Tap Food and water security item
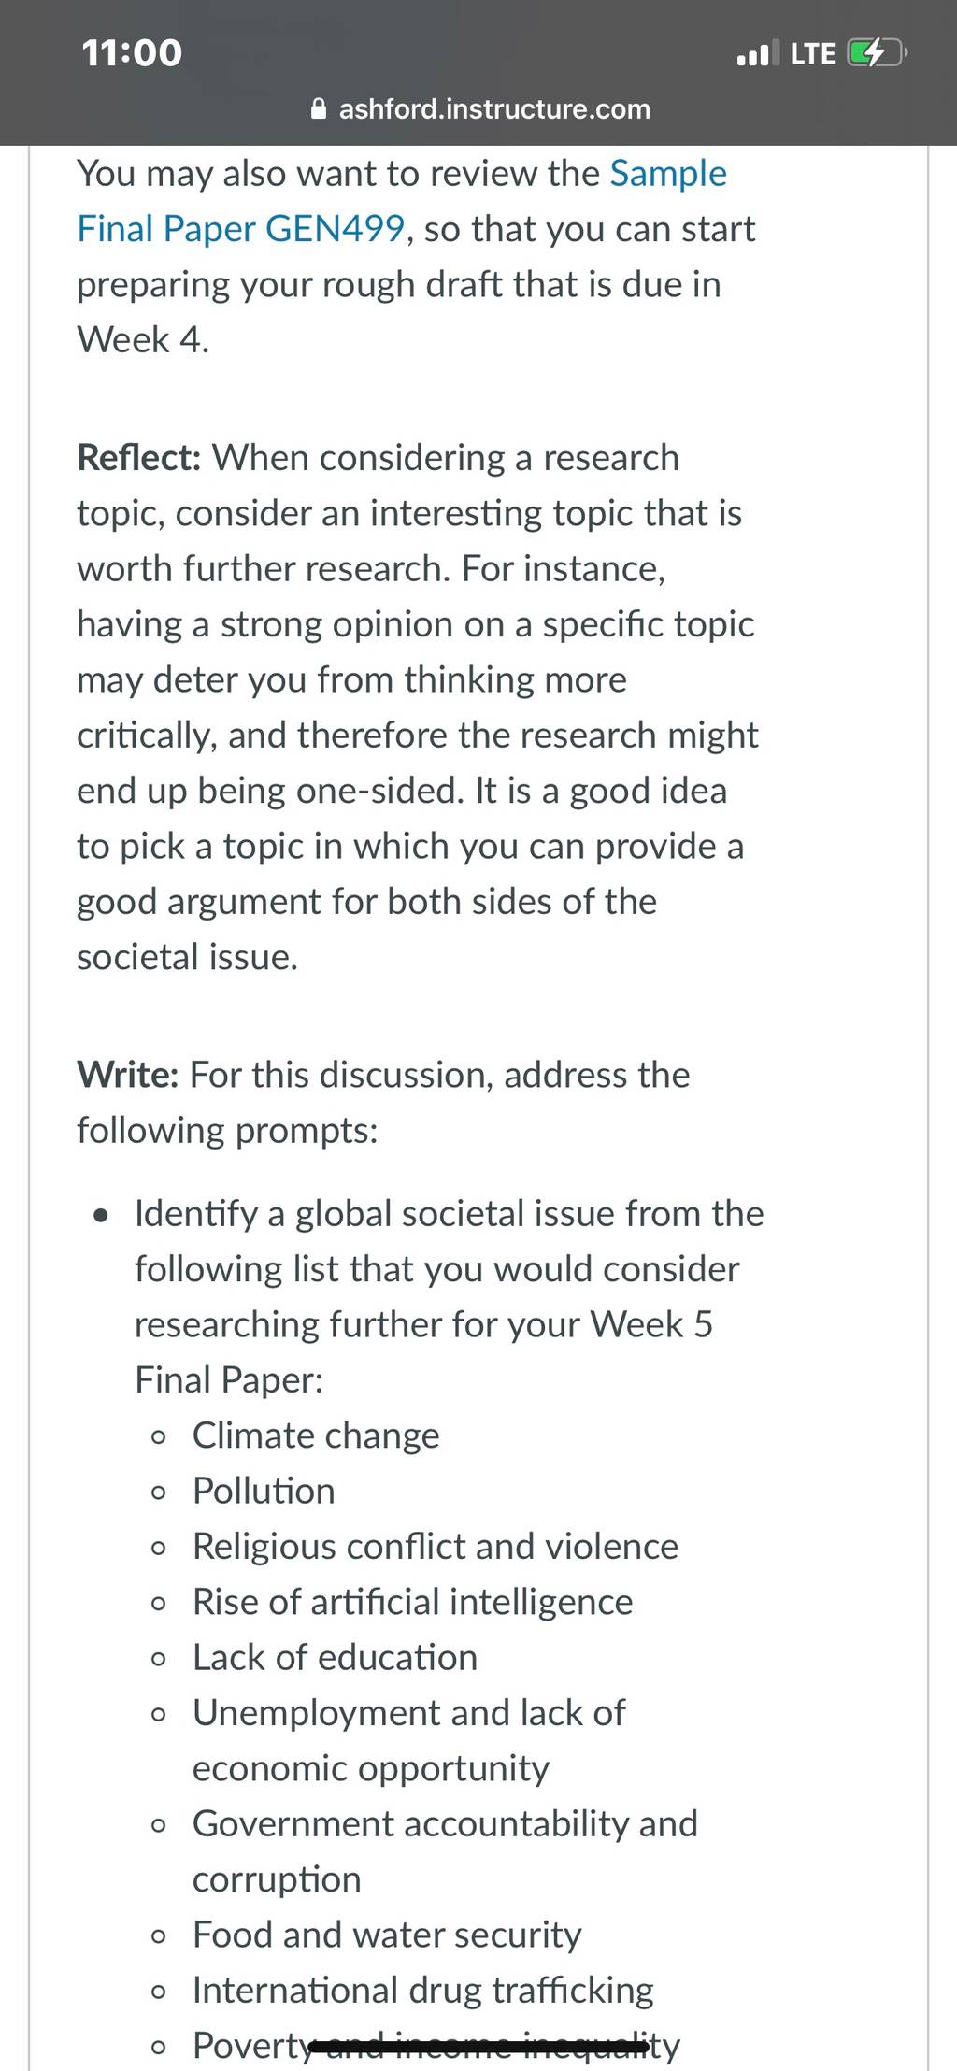Viewport: 957px width, 2071px height. tap(387, 1935)
